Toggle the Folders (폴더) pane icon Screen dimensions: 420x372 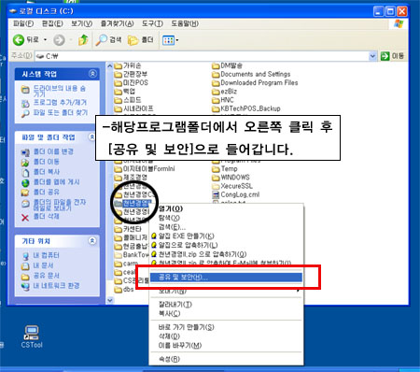(133, 40)
